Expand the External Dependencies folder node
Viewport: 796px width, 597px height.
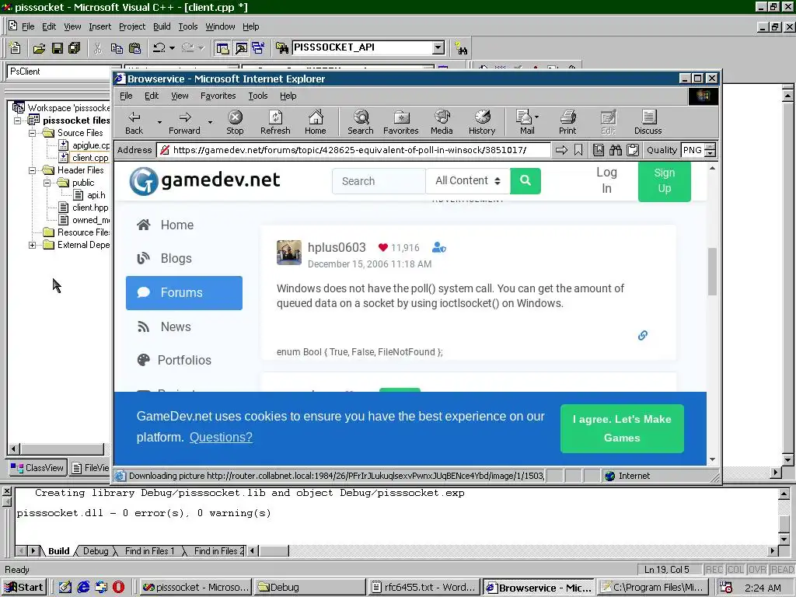point(32,245)
